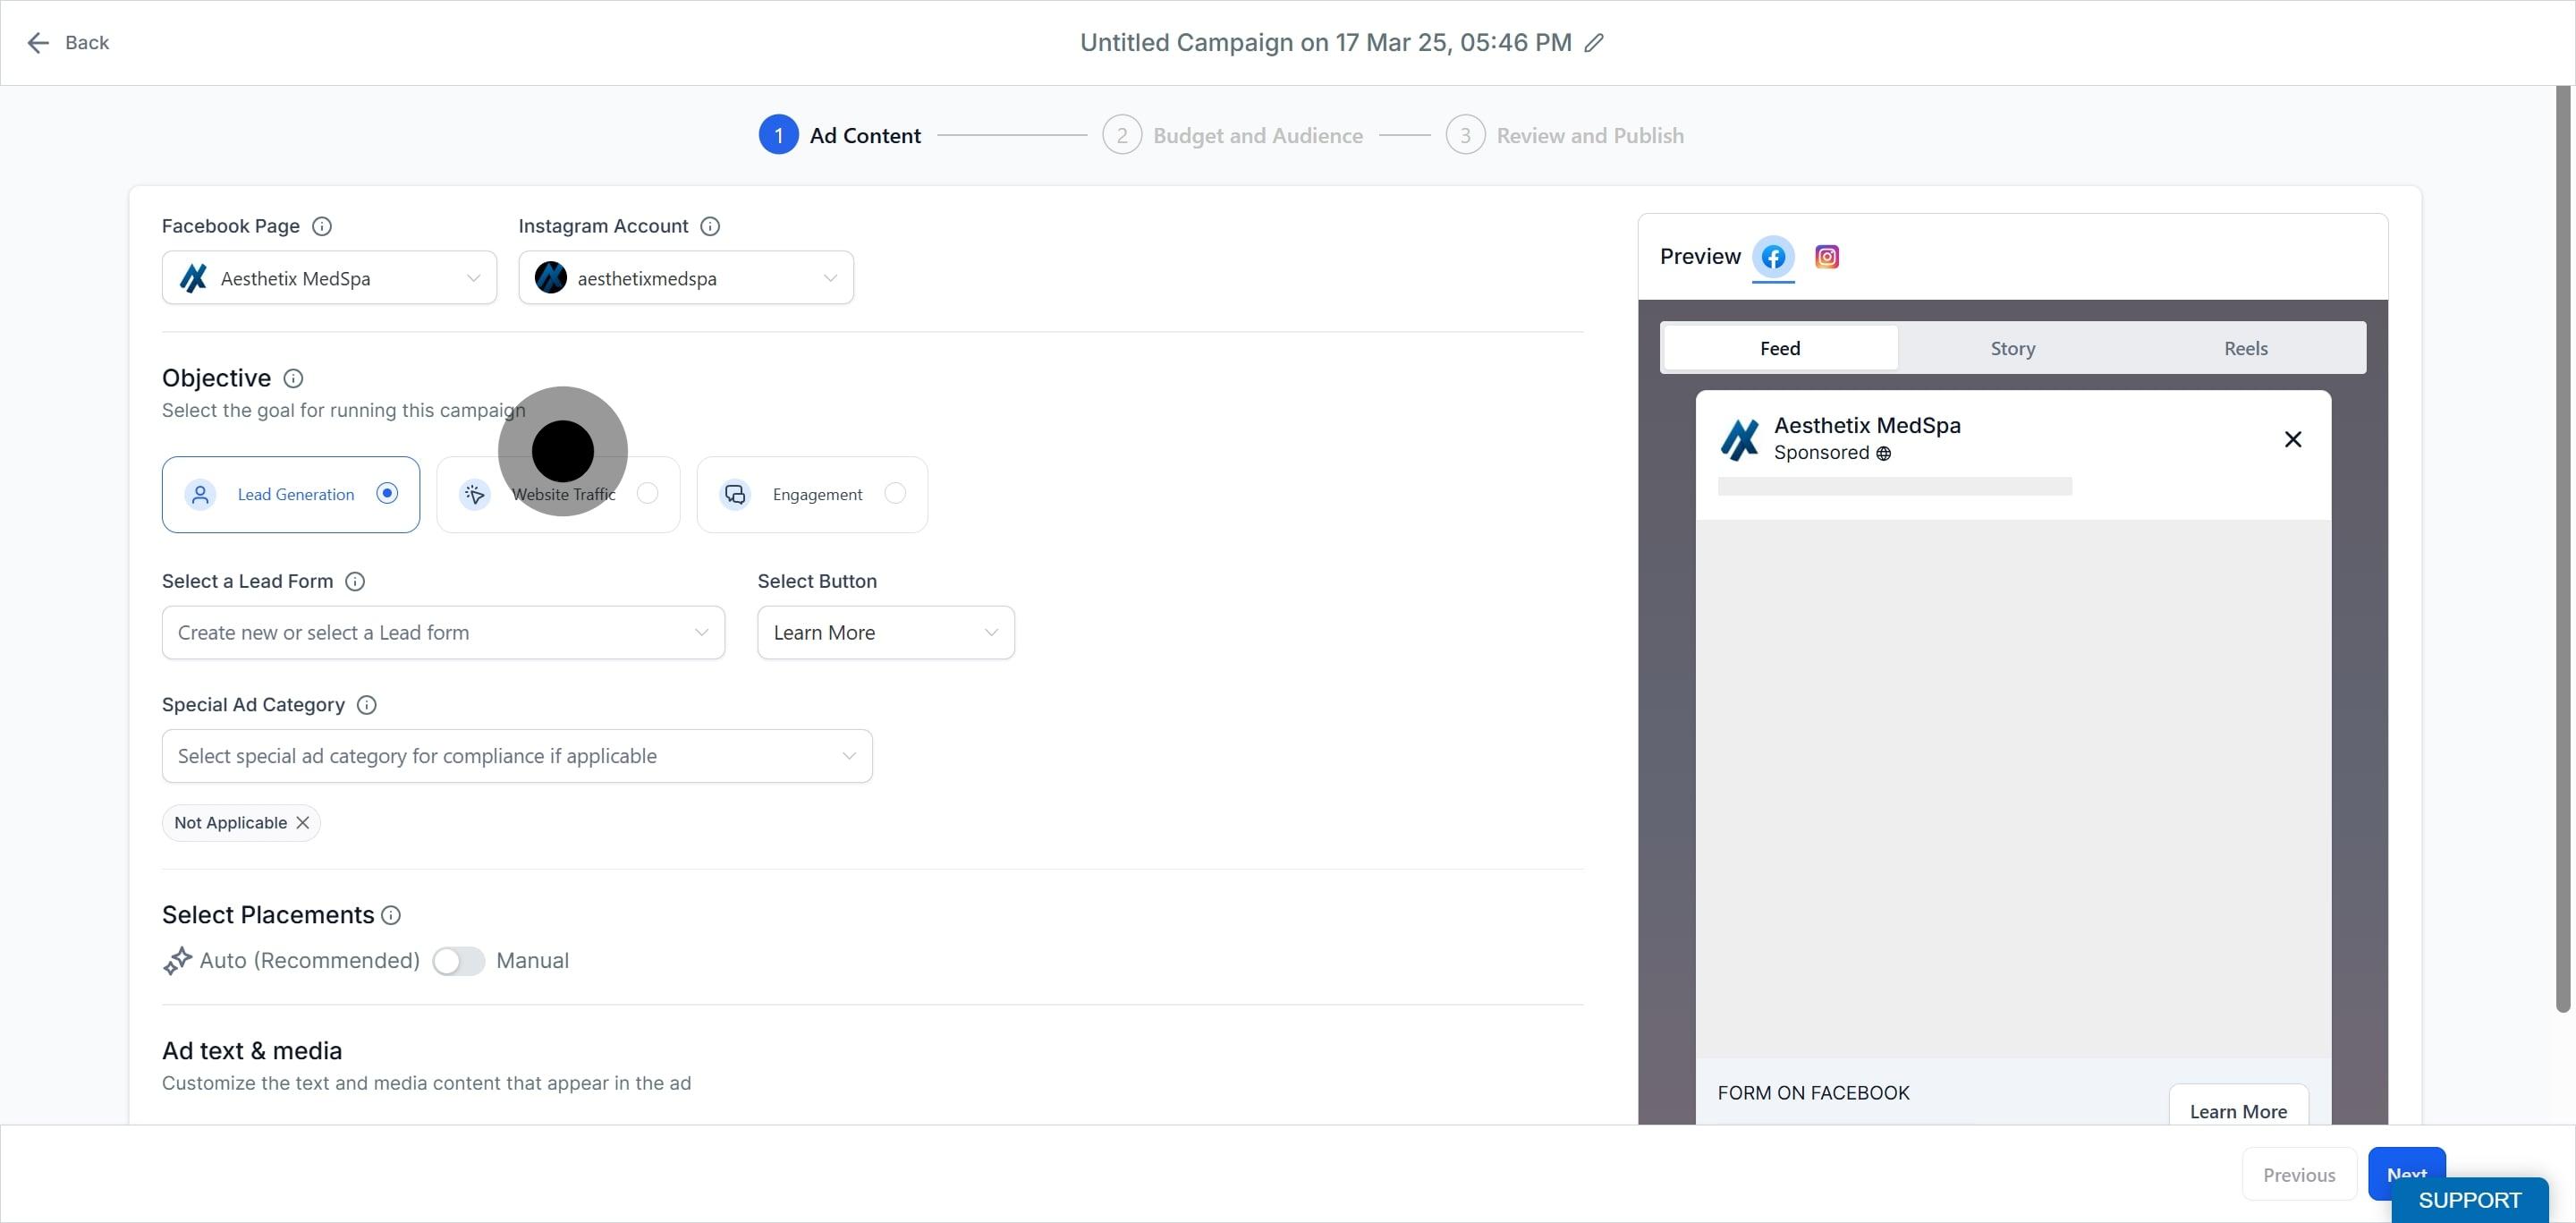The width and height of the screenshot is (2576, 1223).
Task: Switch preview to Instagram icon
Action: [x=1827, y=257]
